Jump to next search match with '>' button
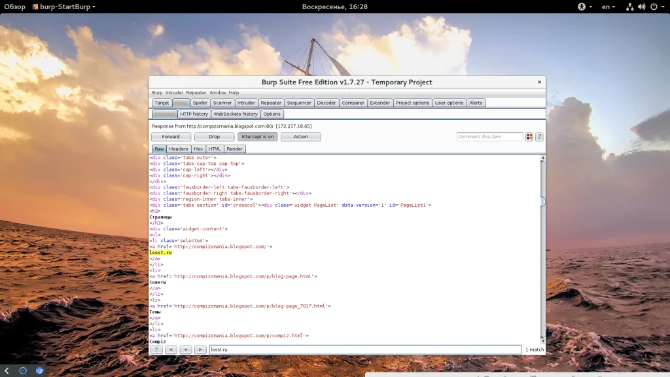The height and width of the screenshot is (377, 670). coord(200,350)
